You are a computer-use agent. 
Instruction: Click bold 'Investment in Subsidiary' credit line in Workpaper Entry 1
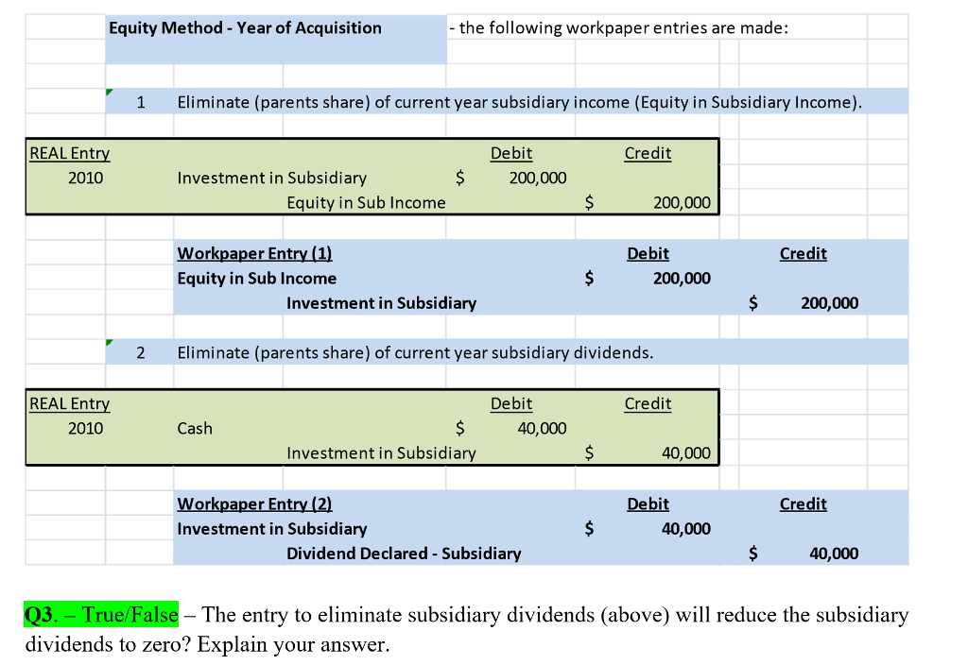382,303
